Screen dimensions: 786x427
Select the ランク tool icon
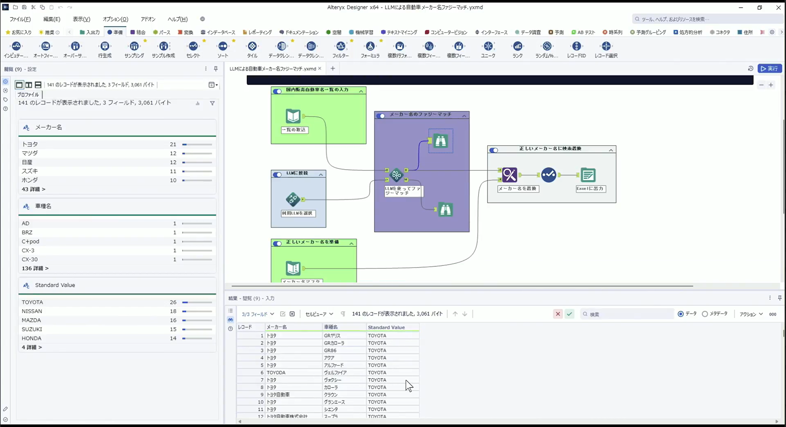coord(518,46)
